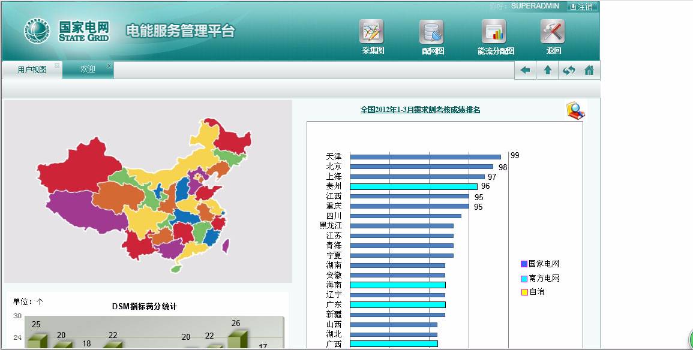Select the 天津 bar in the ranking chart

pyautogui.click(x=425, y=156)
